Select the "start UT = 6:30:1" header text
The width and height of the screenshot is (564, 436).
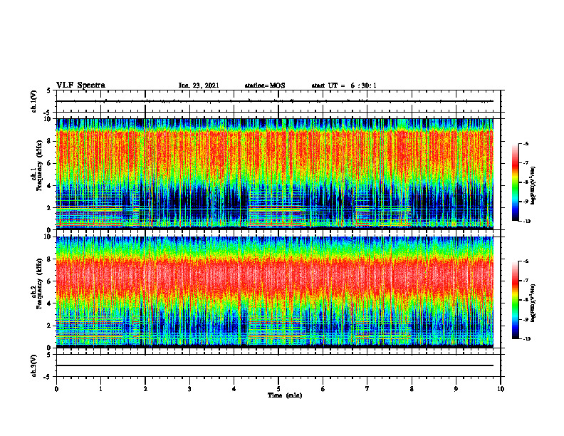[344, 85]
